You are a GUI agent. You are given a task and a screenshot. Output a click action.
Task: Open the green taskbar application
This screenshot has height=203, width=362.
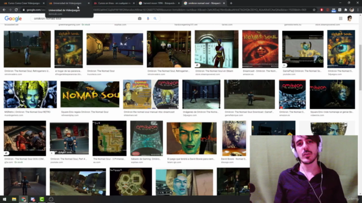(x=42, y=199)
